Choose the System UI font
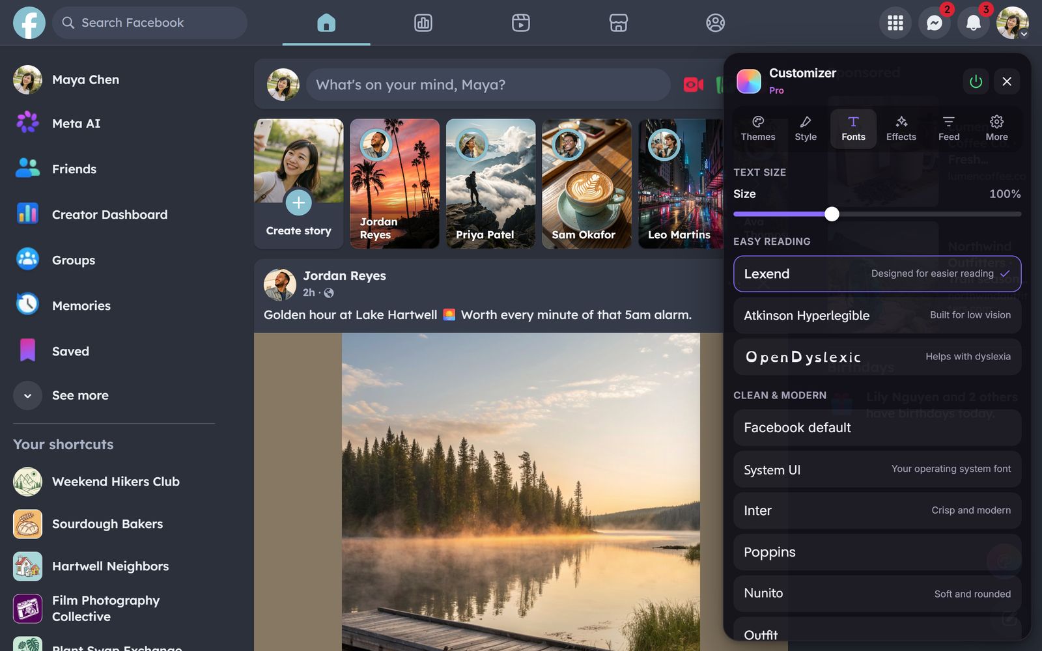The width and height of the screenshot is (1042, 651). (x=877, y=469)
